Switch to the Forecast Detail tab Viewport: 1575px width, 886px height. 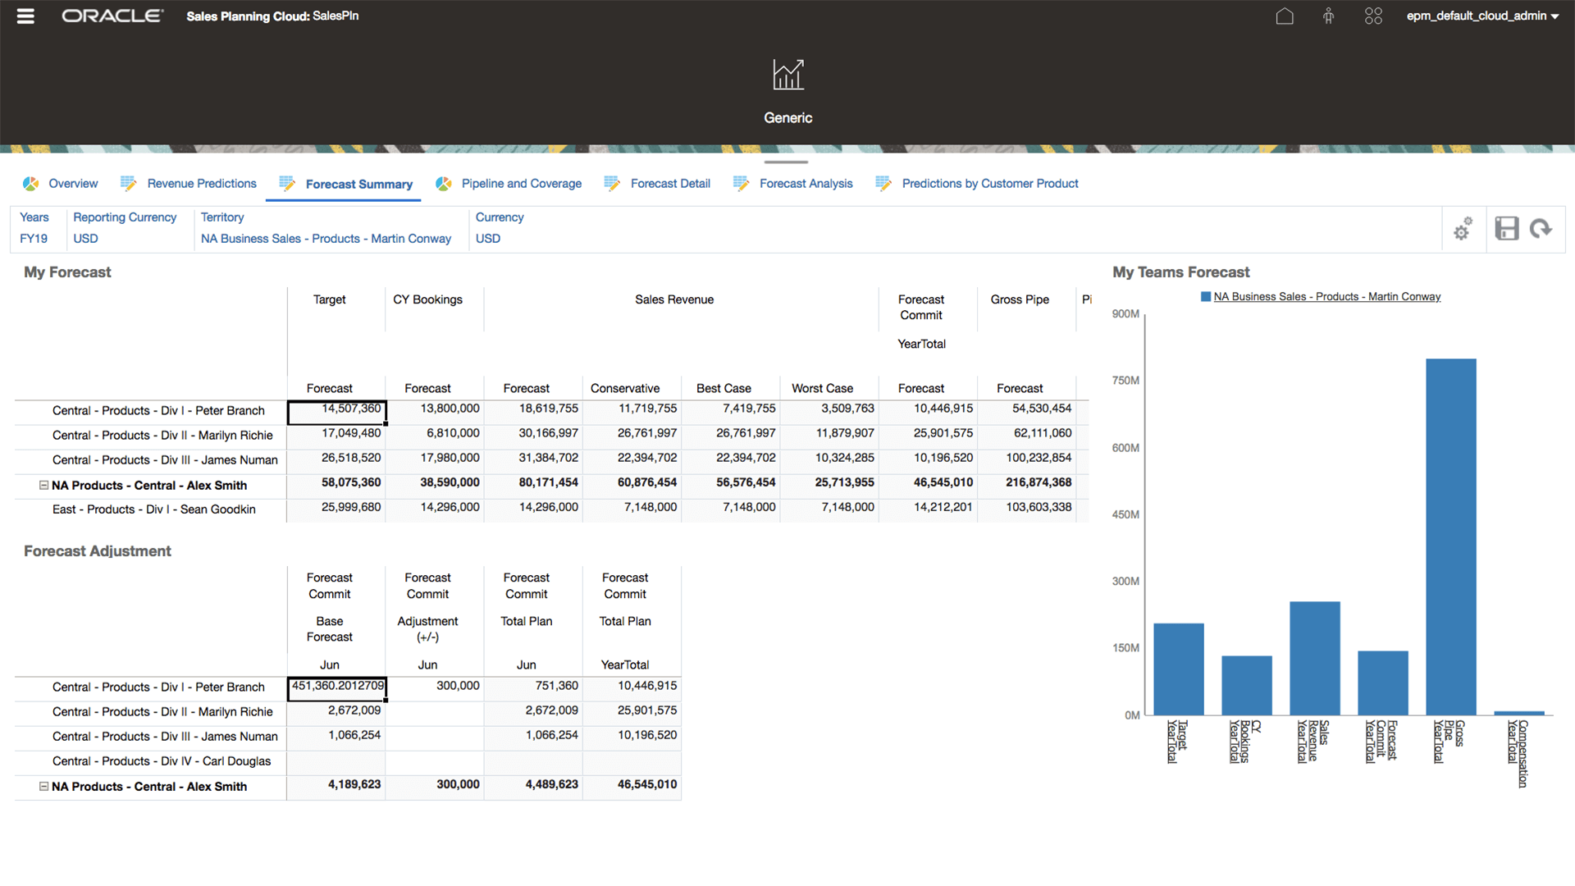[669, 183]
